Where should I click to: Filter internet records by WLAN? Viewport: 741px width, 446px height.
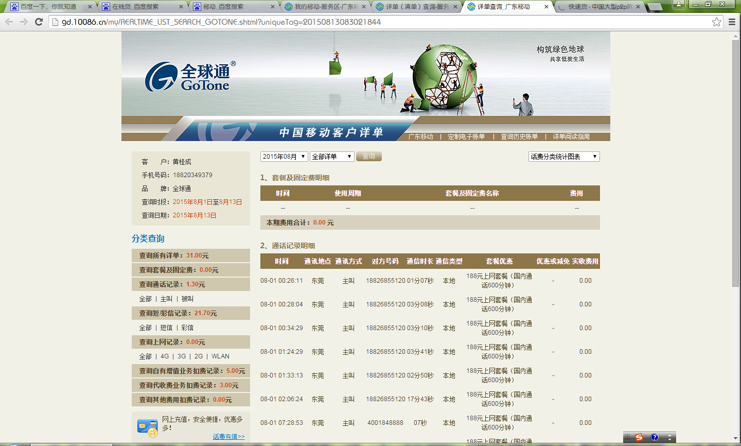220,356
